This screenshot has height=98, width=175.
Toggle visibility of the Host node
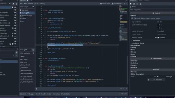tap(15, 28)
